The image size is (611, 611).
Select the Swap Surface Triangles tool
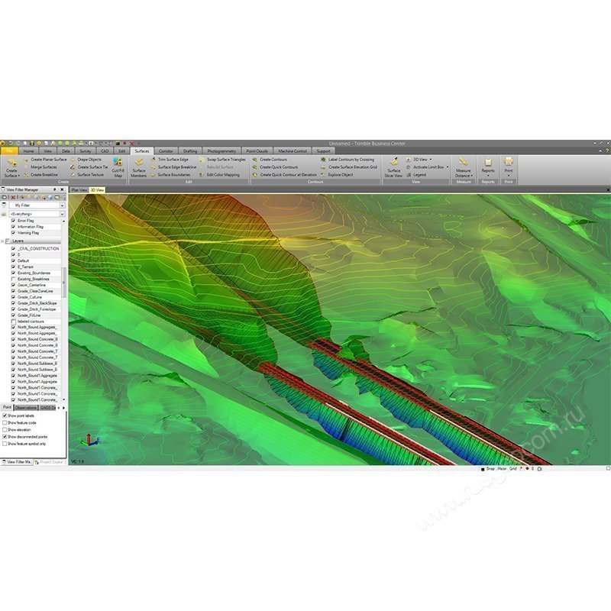[x=225, y=160]
